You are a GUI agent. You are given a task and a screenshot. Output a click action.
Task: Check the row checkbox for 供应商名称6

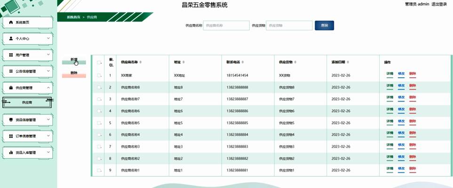[x=99, y=111]
